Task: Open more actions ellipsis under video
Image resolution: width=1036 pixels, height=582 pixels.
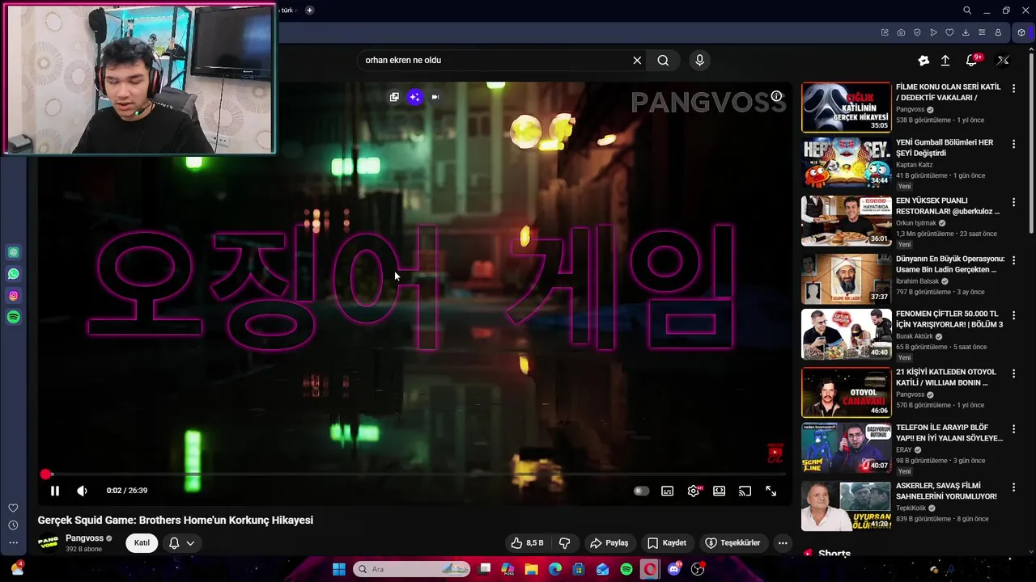Action: click(x=783, y=543)
